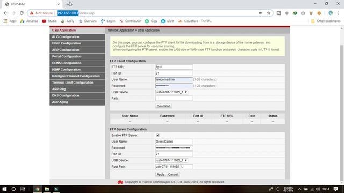This screenshot has width=344, height=193.
Task: Open AdFly bookmark
Action: pyautogui.click(x=68, y=21)
